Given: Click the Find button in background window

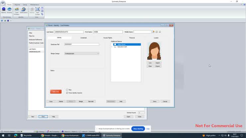Looking at the screenshot, I should tap(43, 117).
